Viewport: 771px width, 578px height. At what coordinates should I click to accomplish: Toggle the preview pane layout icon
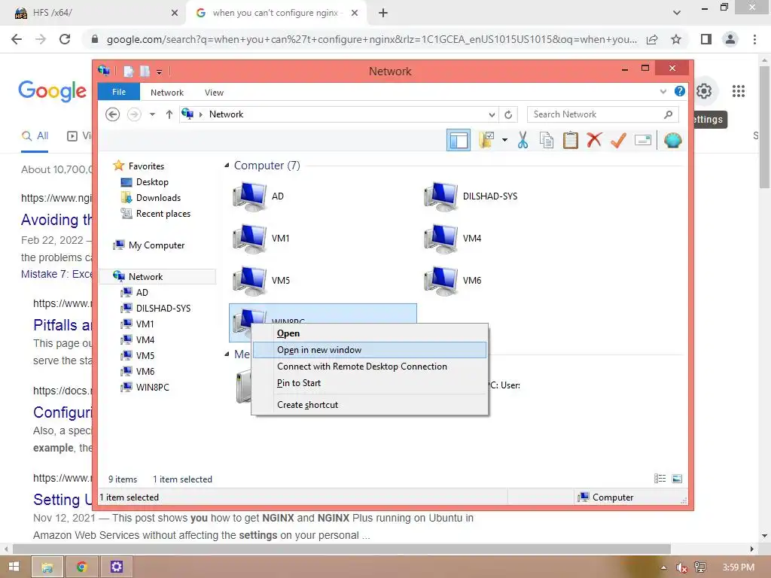(x=459, y=141)
